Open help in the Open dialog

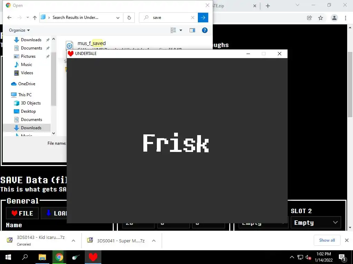click(205, 30)
